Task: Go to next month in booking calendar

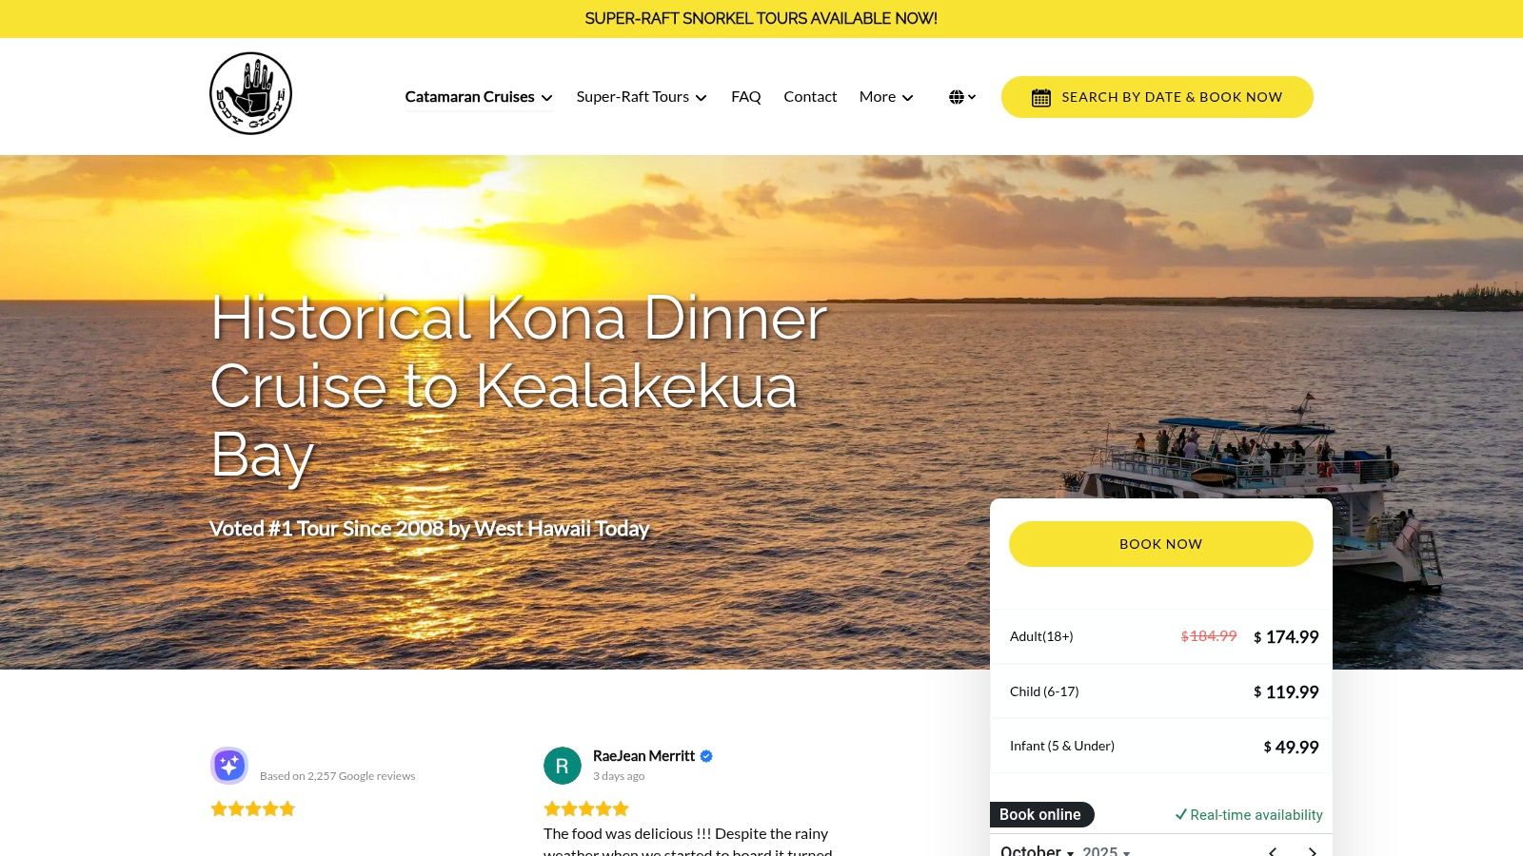Action: (1313, 851)
